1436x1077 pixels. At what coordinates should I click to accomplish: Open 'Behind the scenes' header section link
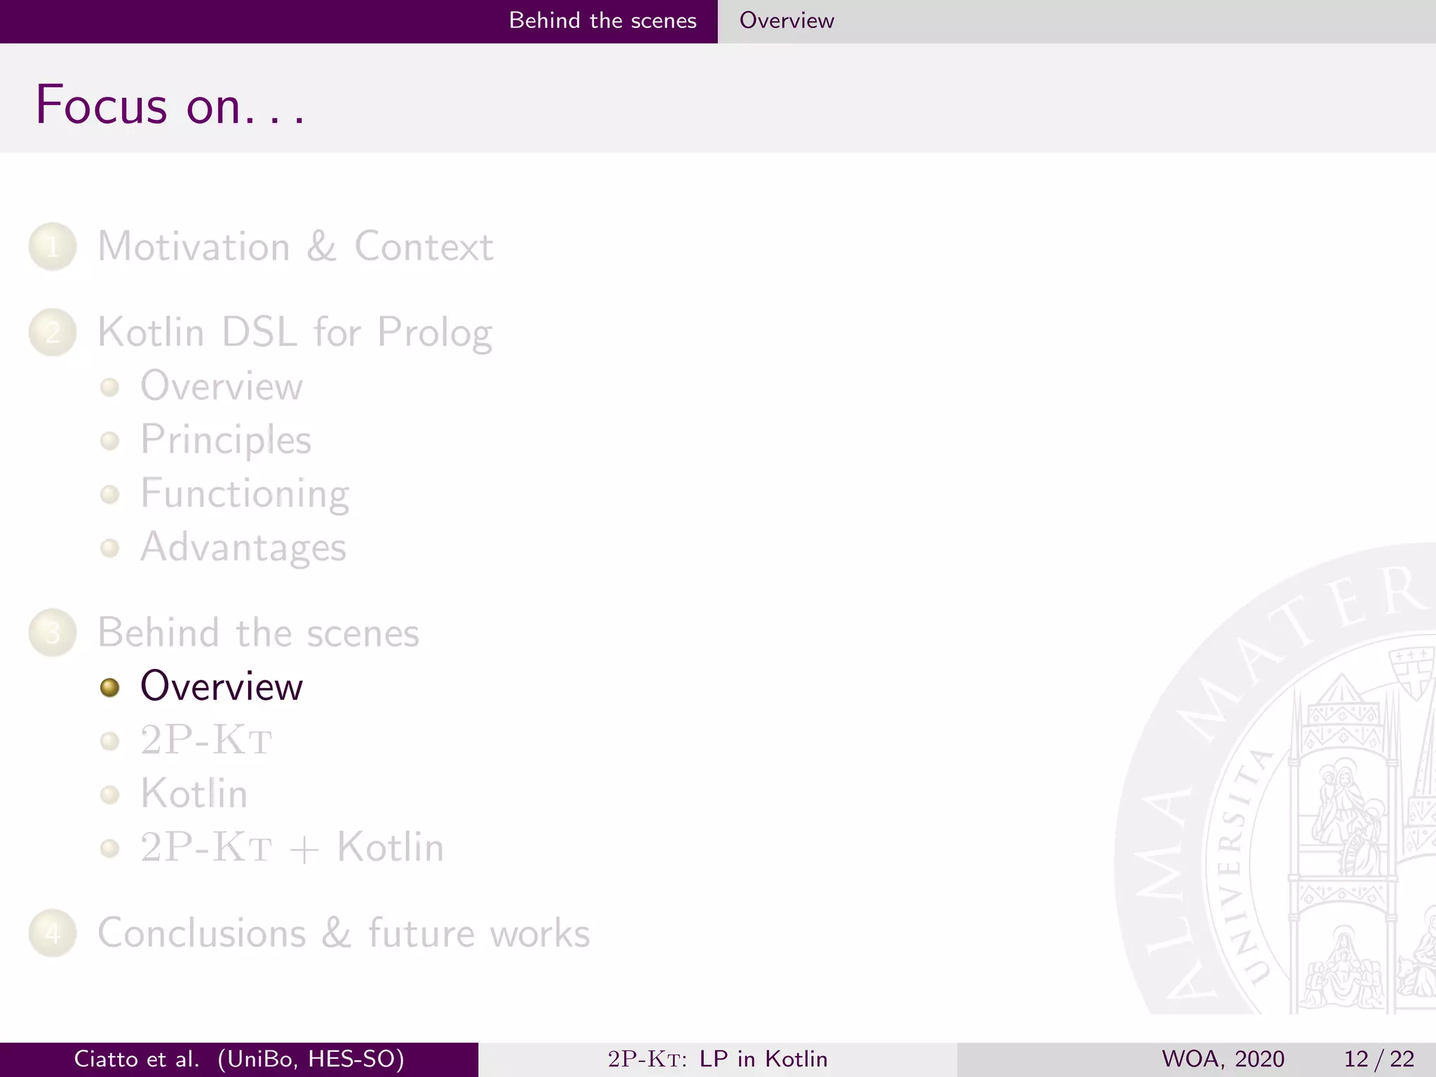pos(603,20)
